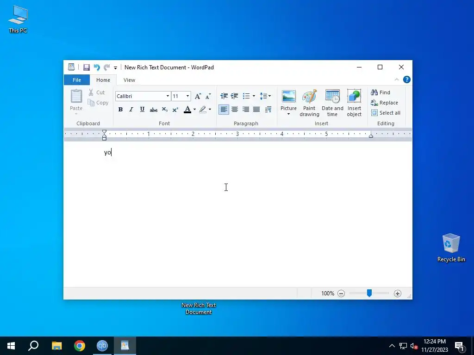Image resolution: width=474 pixels, height=355 pixels.
Task: Open qBittorrent from taskbar
Action: point(102,346)
